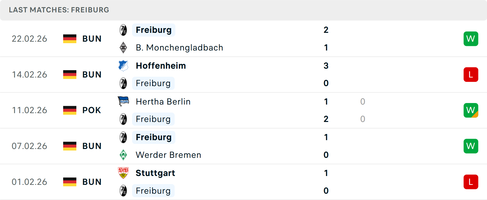Viewport: 487px width, 200px height.
Task: Click the date 07.02.26 entry
Action: pos(29,146)
